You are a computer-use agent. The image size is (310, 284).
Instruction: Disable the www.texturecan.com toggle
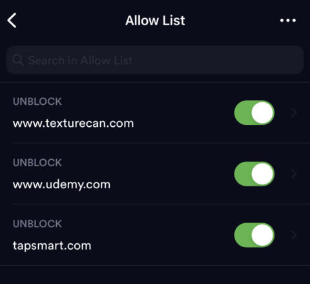(254, 113)
